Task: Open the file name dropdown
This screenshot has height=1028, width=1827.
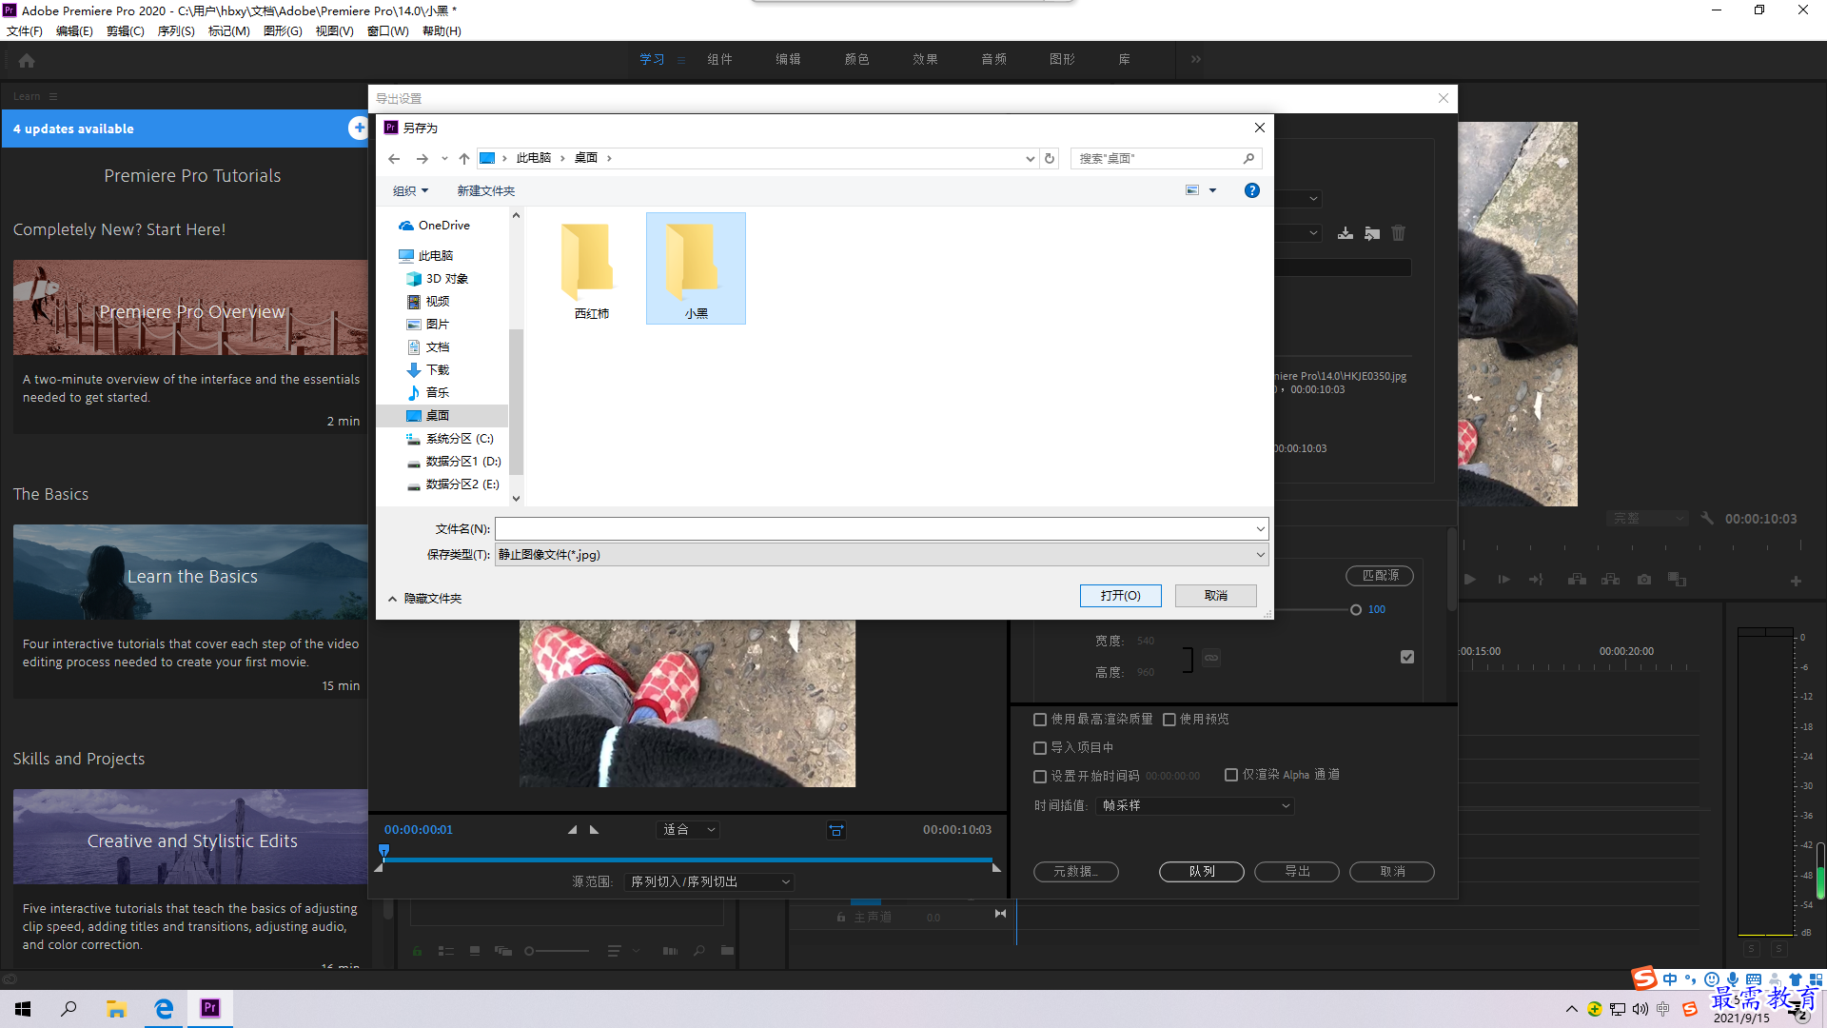Action: point(1260,529)
